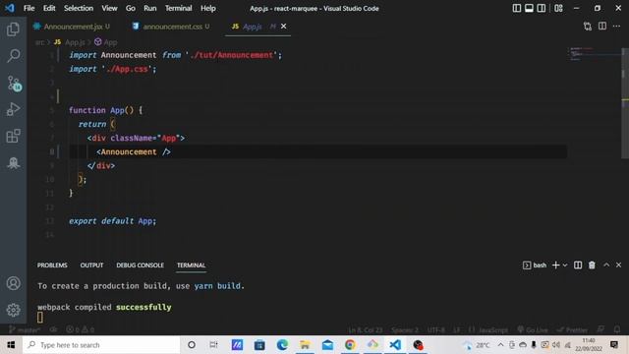Open the Go menu
629x354 pixels.
(x=131, y=8)
